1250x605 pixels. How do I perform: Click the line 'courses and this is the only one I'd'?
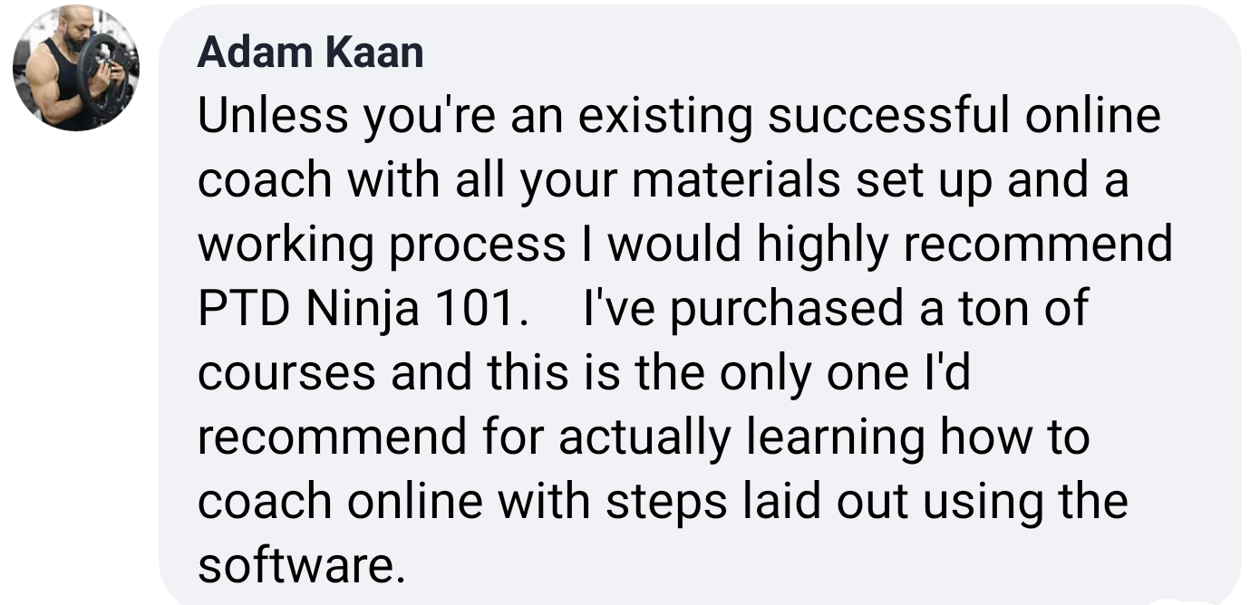click(x=584, y=374)
